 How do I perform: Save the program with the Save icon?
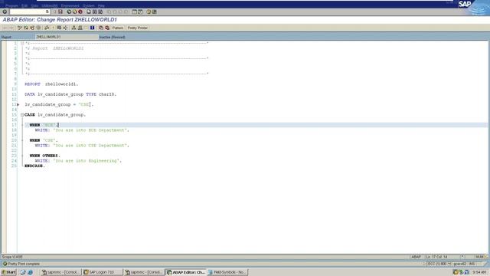[60, 11]
